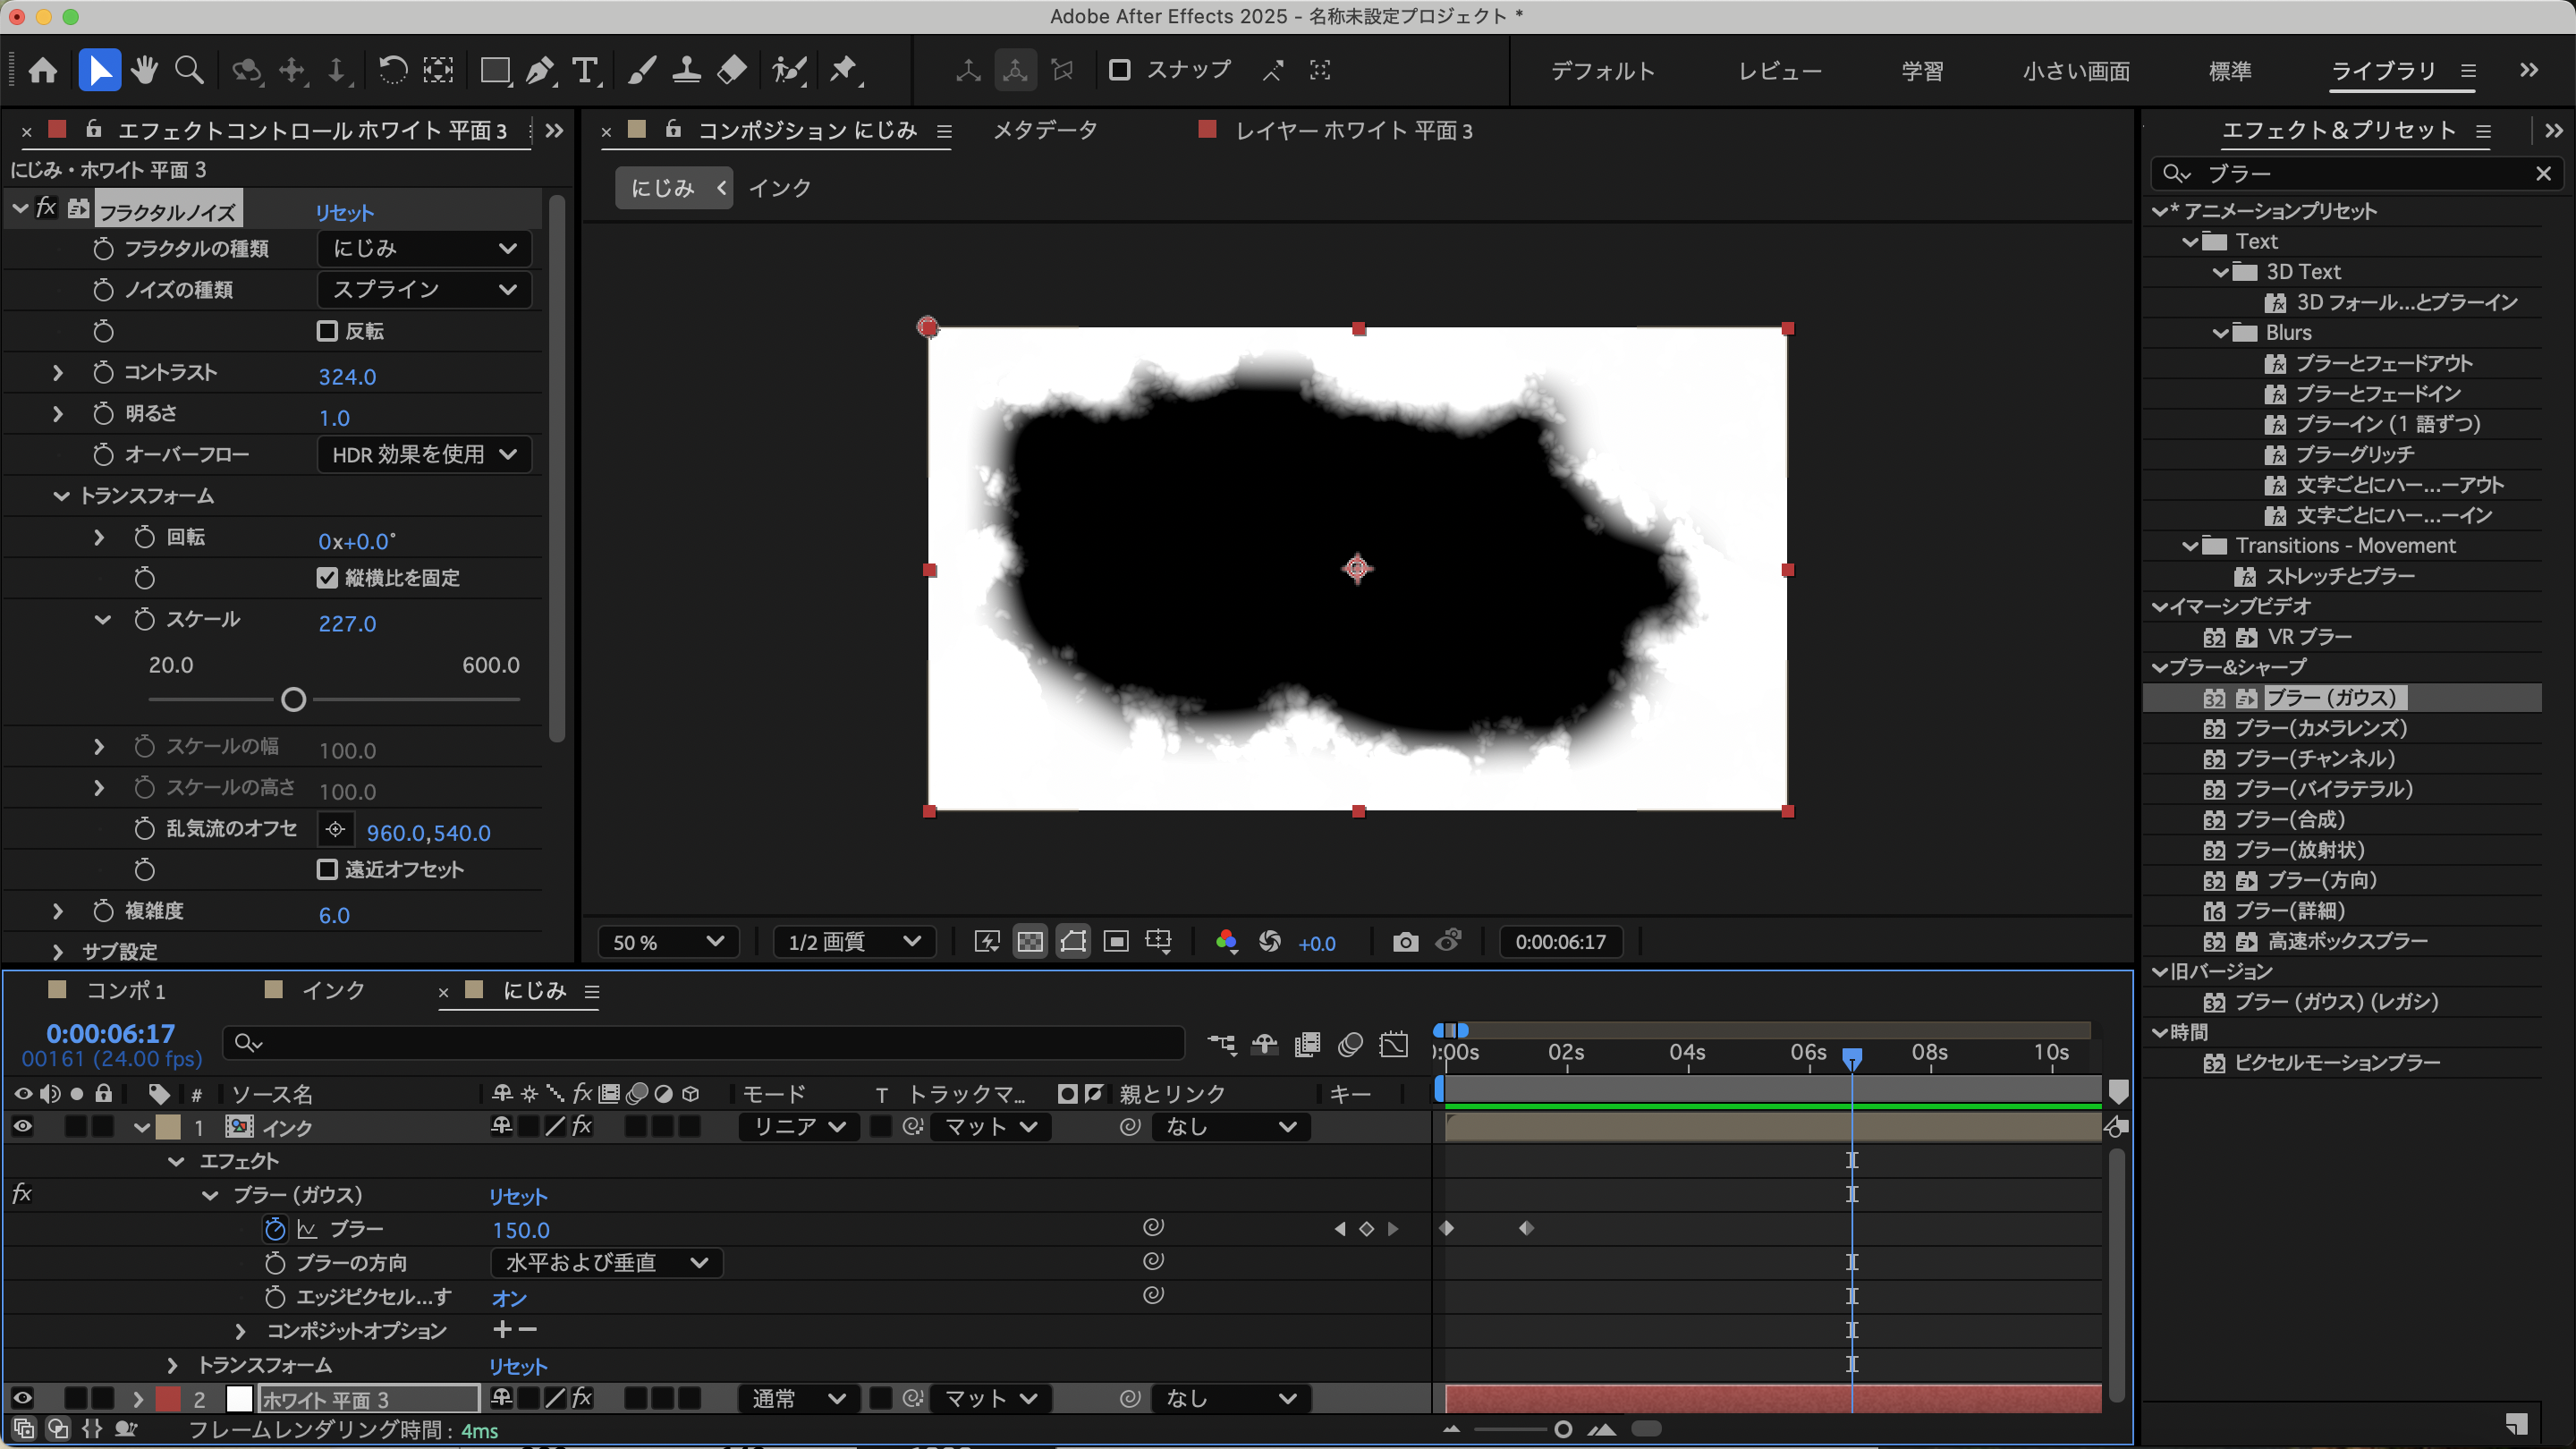Viewport: 2576px width, 1449px height.
Task: Click リセット for フラクタルノイズ effect
Action: 344,213
